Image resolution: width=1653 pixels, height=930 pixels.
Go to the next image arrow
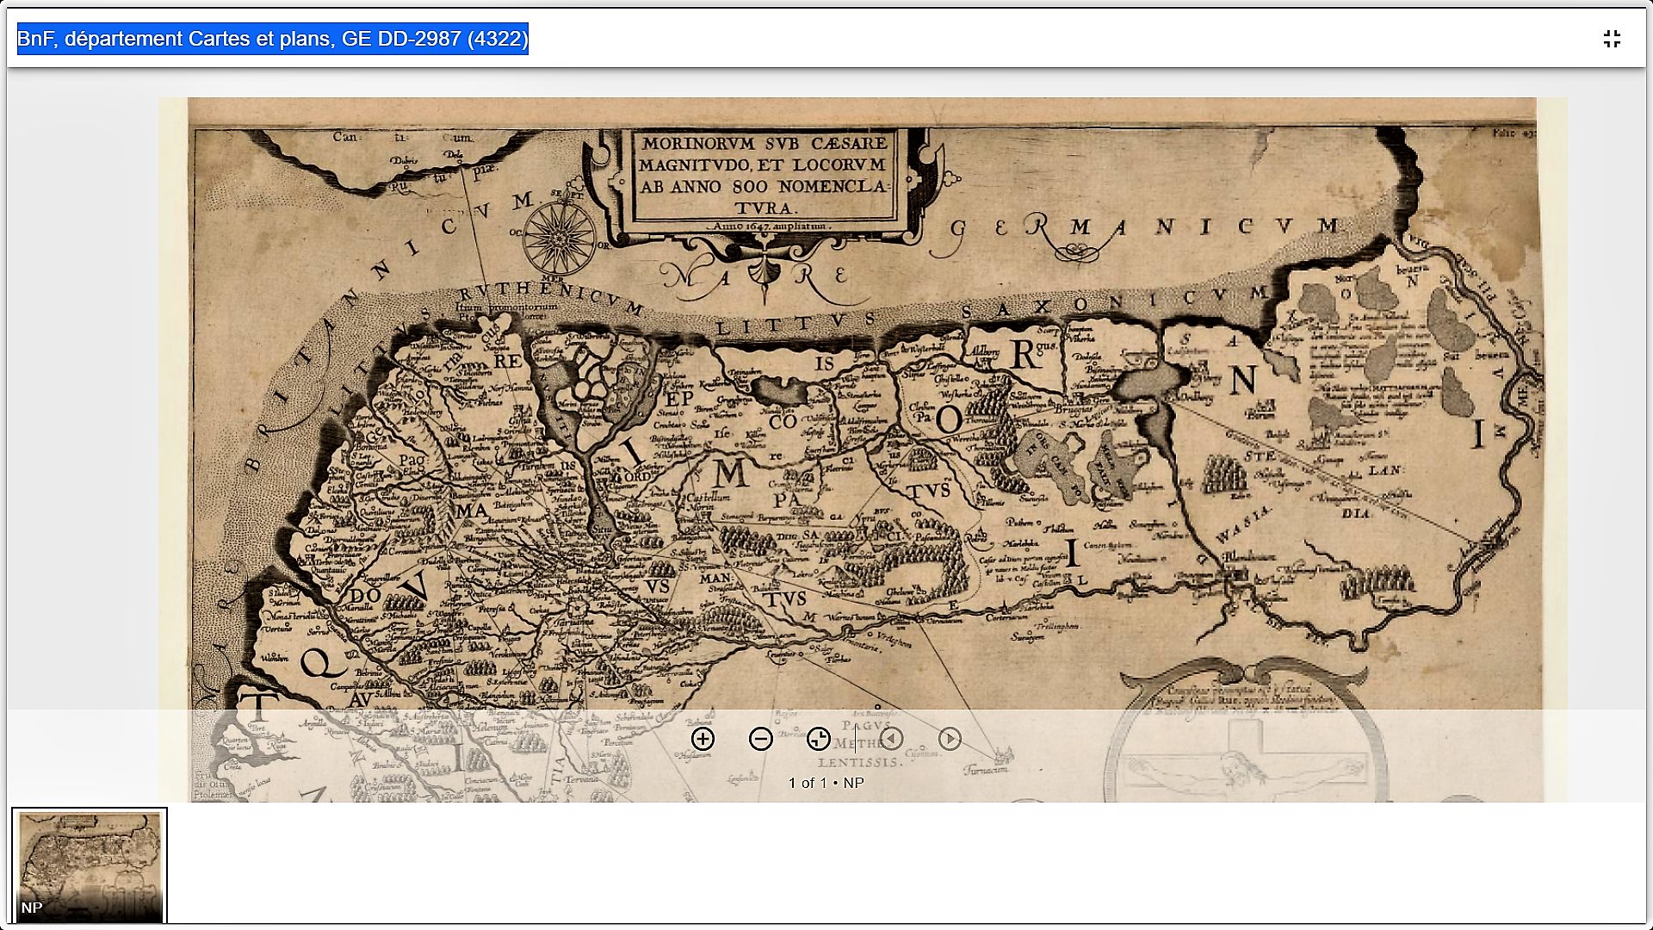[x=950, y=739]
